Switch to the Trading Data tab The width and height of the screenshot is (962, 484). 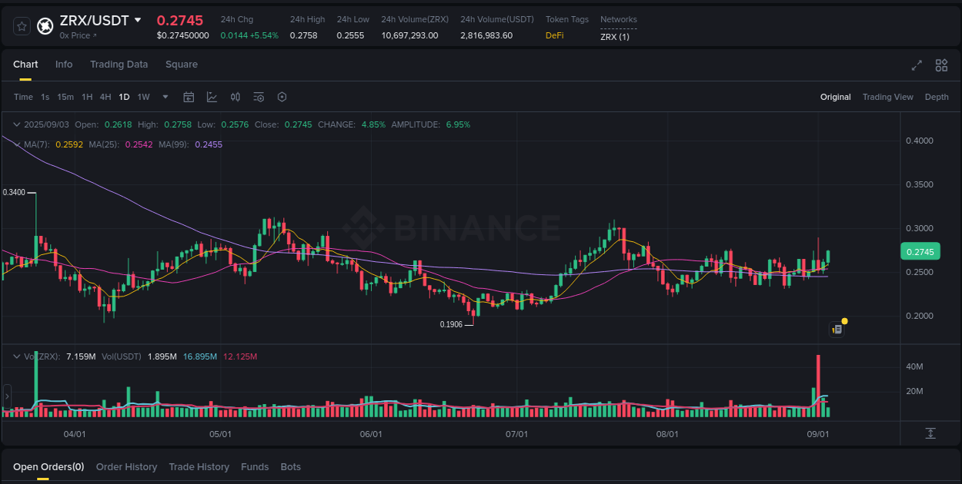(119, 65)
